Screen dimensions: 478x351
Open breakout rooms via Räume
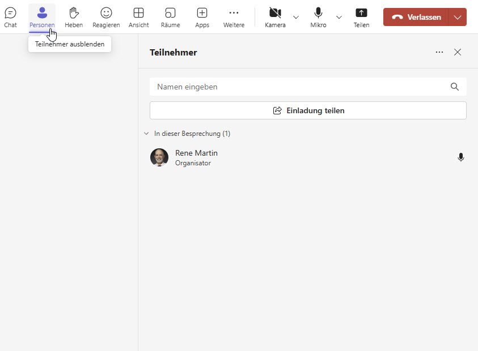(171, 18)
